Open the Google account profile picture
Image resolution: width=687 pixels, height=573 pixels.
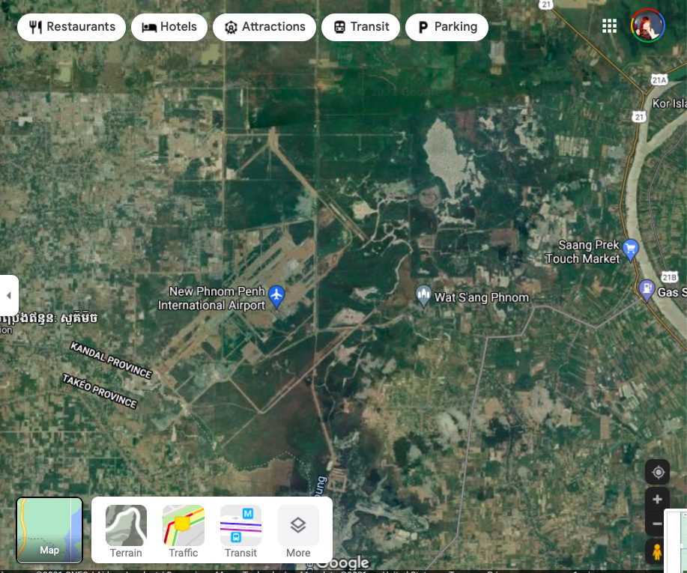647,27
